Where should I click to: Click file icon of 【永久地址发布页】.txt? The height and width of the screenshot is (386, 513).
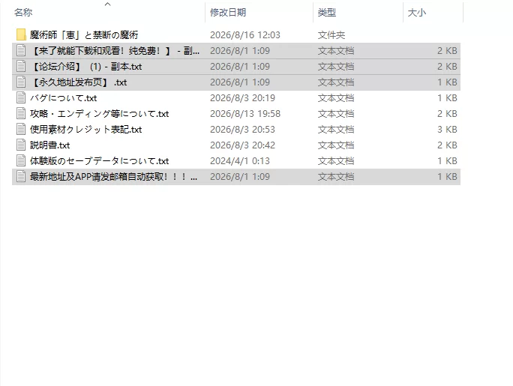(x=21, y=82)
